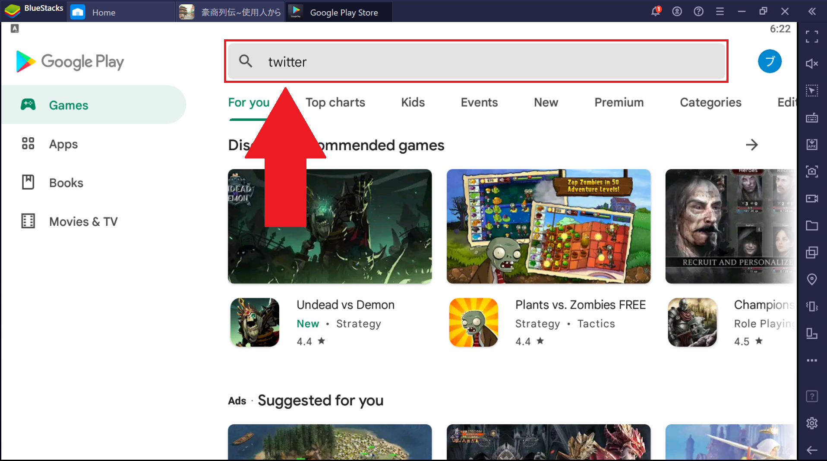The height and width of the screenshot is (461, 827).
Task: Click the Undead vs Demon app icon
Action: 255,322
